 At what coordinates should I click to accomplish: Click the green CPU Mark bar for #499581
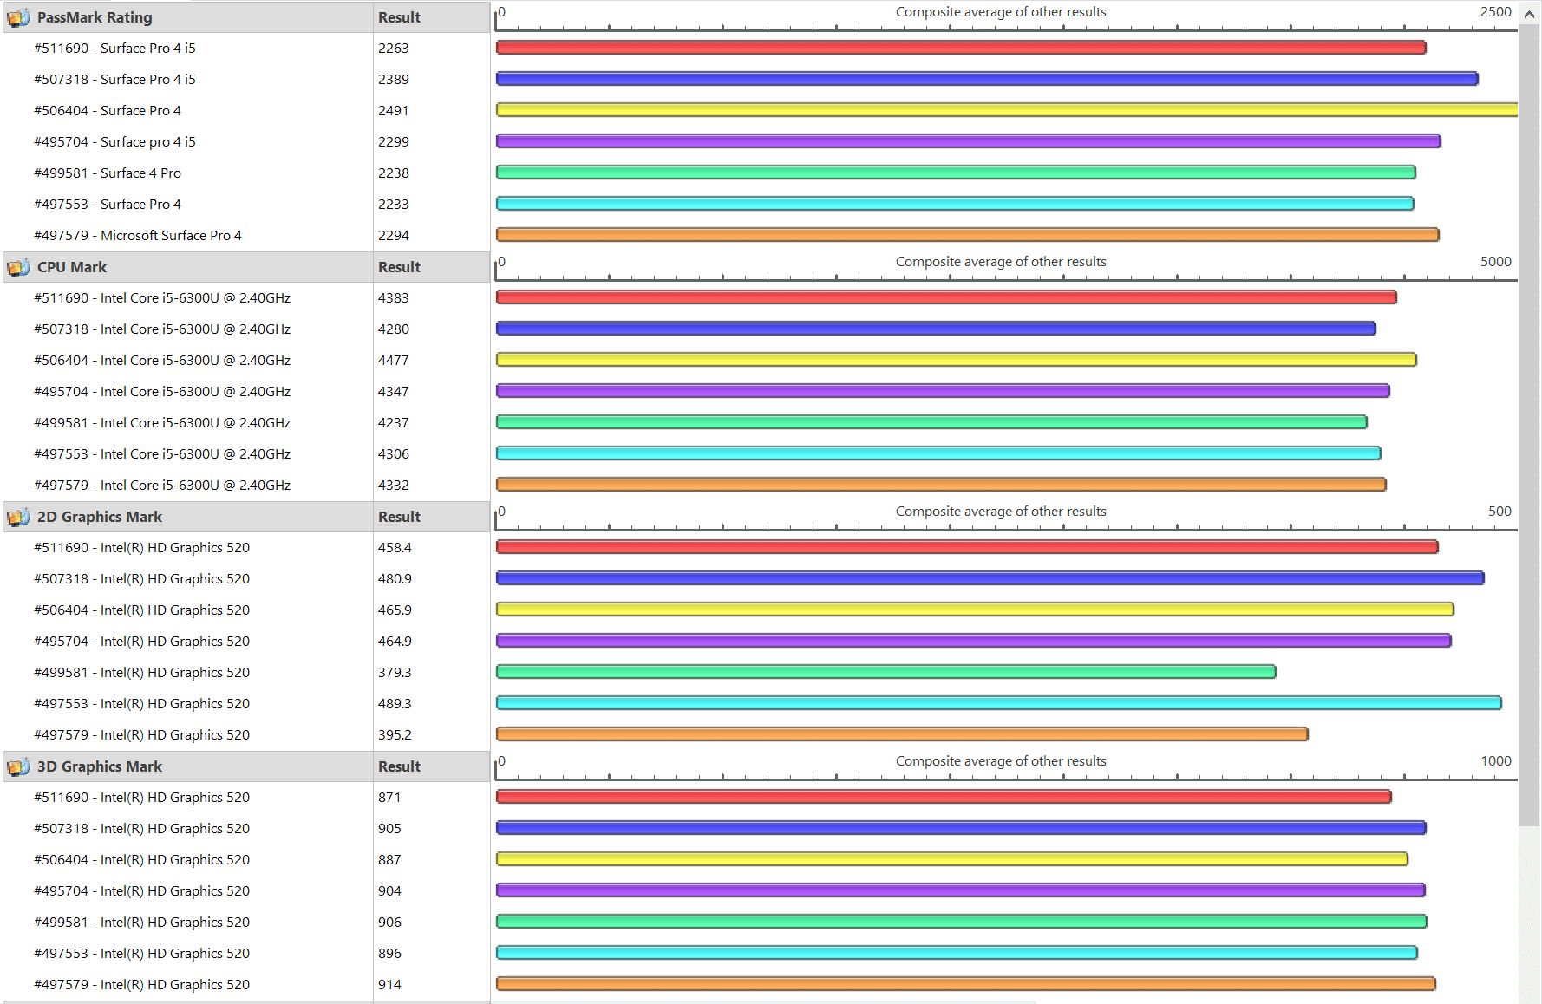tap(931, 422)
